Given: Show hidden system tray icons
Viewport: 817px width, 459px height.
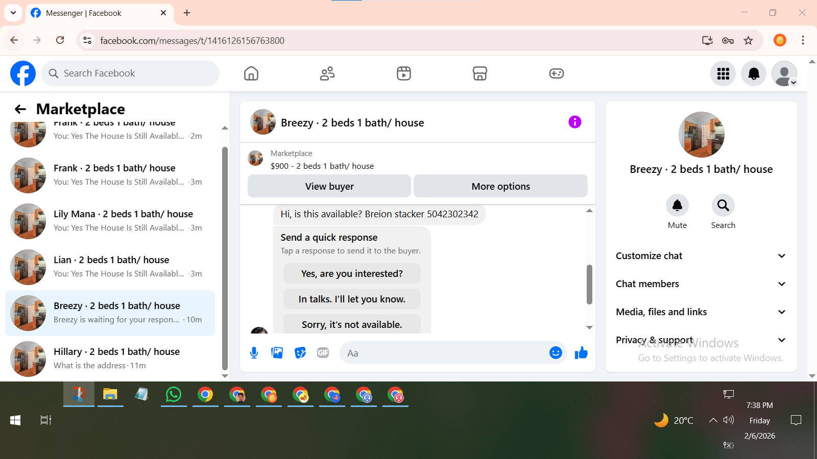Looking at the screenshot, I should coord(713,420).
